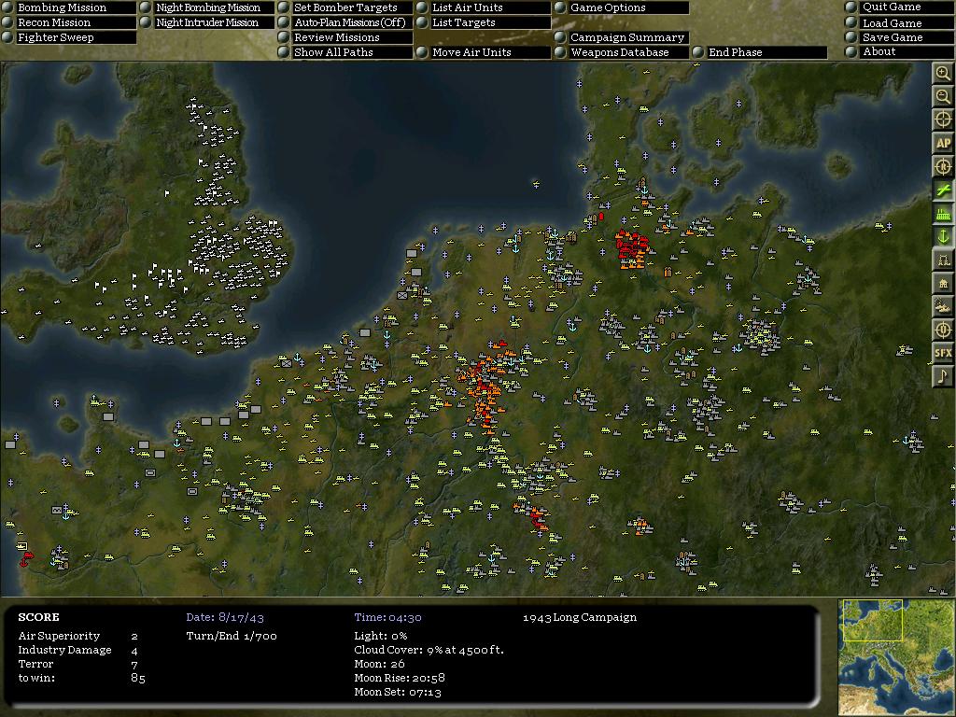Viewport: 956px width, 717px height.
Task: Click the Moon: 26 text
Action: 379,664
